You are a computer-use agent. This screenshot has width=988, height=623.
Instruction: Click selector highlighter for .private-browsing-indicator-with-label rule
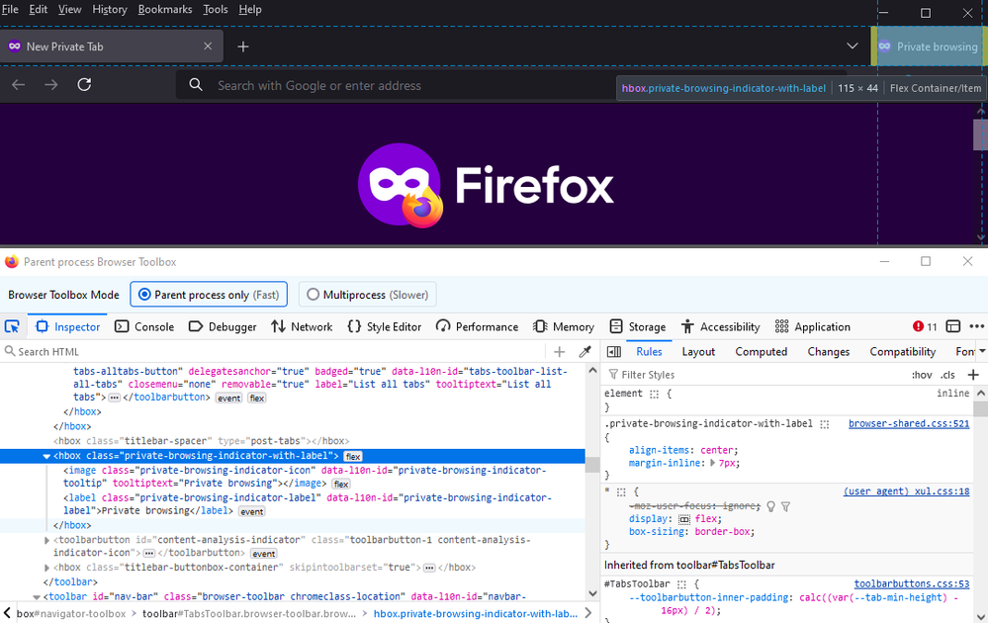click(x=825, y=424)
